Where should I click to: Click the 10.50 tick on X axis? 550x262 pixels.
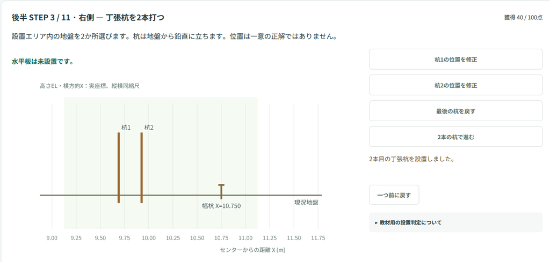(197, 238)
